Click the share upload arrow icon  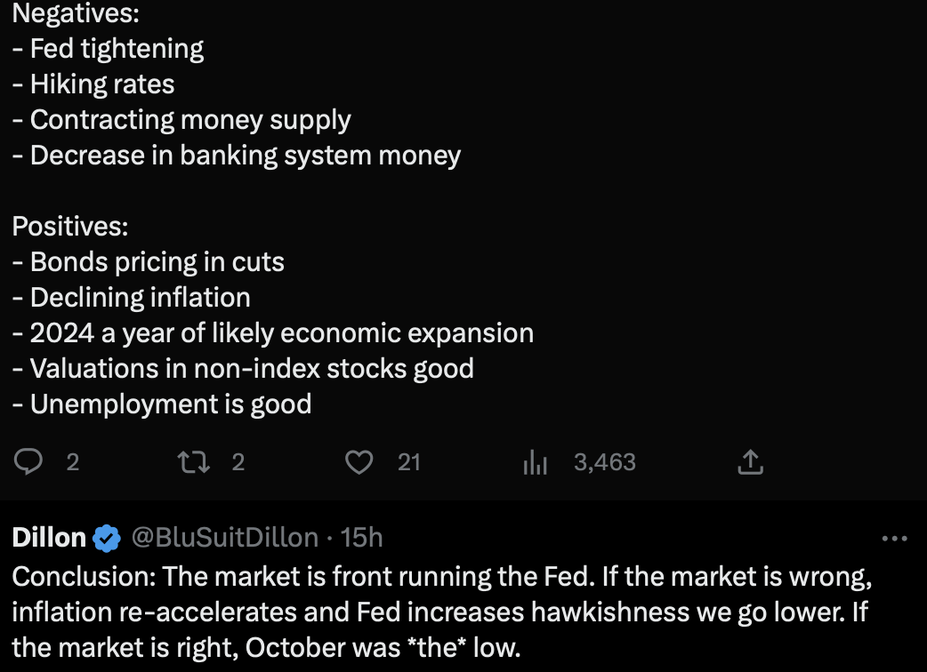(750, 462)
